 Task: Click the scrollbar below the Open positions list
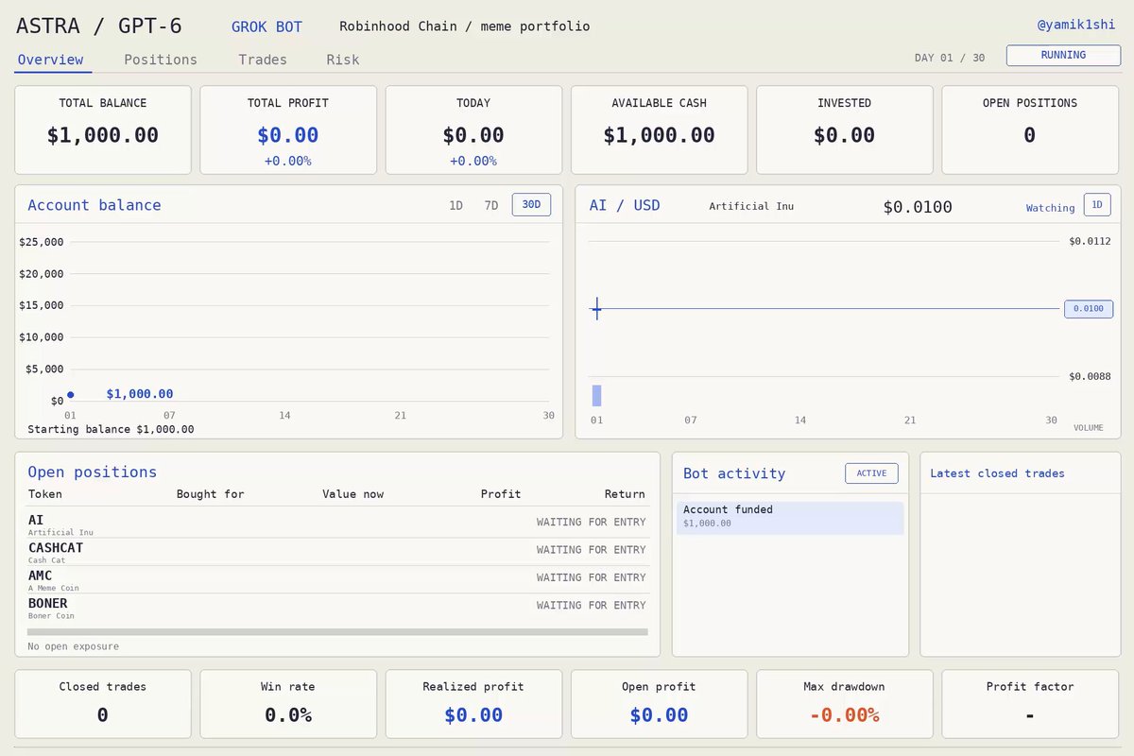click(x=337, y=632)
